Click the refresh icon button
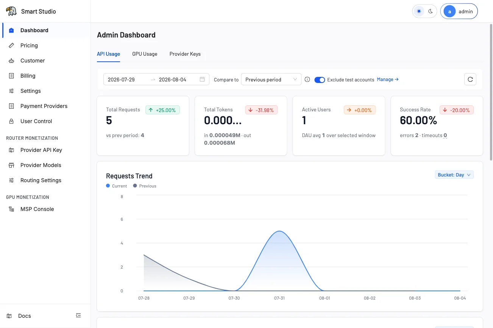This screenshot has width=493, height=328. 470,79
